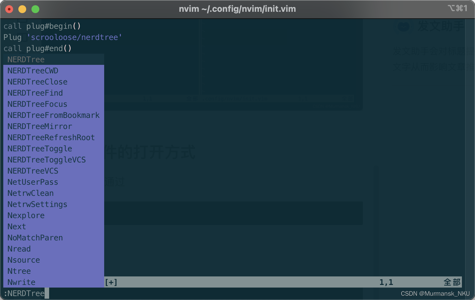Close the terminal window with red button
Image resolution: width=475 pixels, height=300 pixels.
(9, 9)
